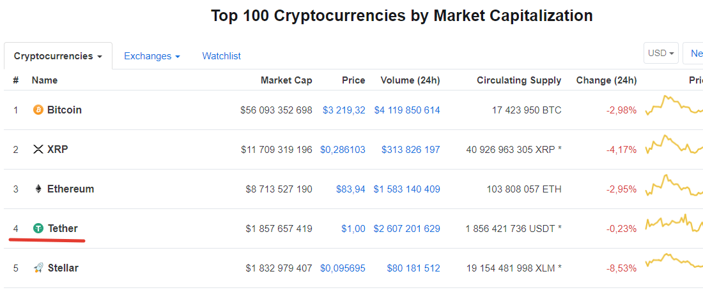Click the Ethereum diamond icon
The height and width of the screenshot is (290, 703).
[x=38, y=189]
